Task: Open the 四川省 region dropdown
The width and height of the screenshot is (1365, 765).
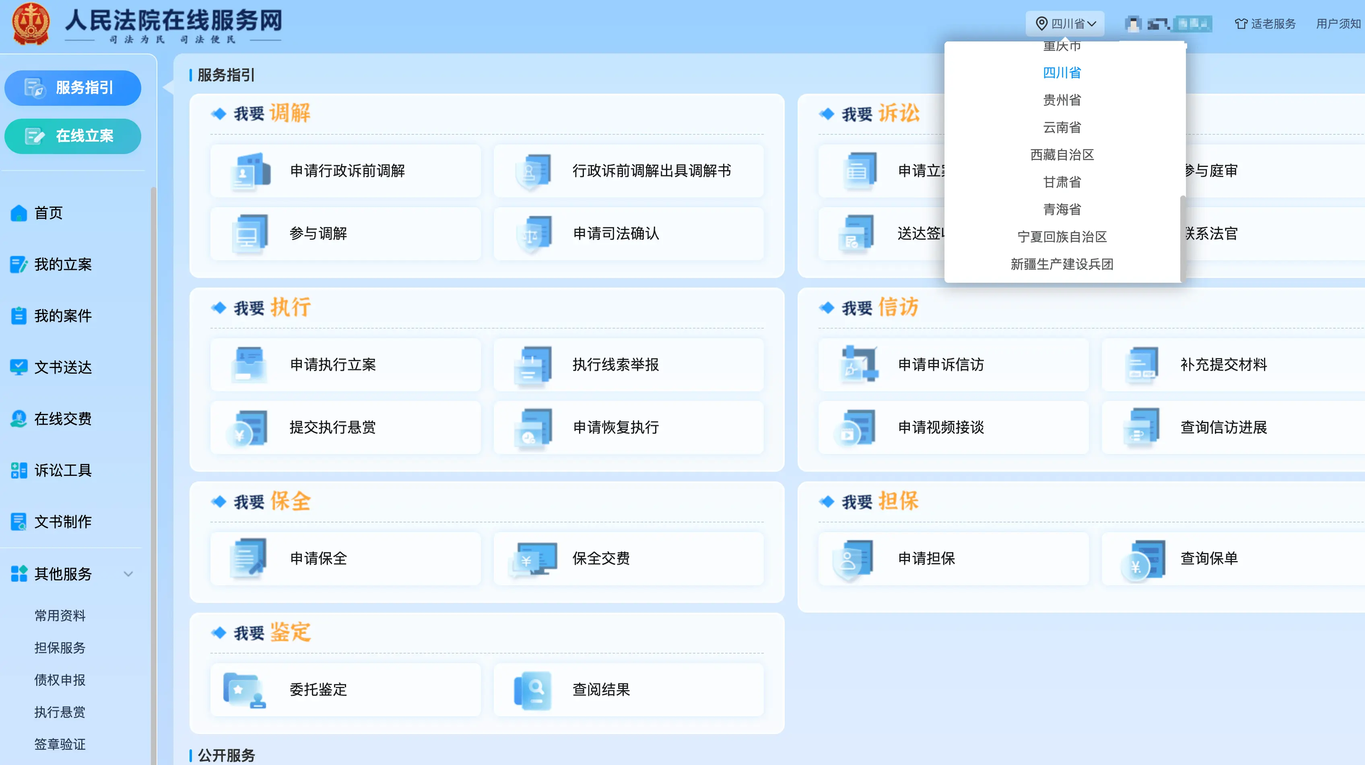Action: pyautogui.click(x=1065, y=24)
